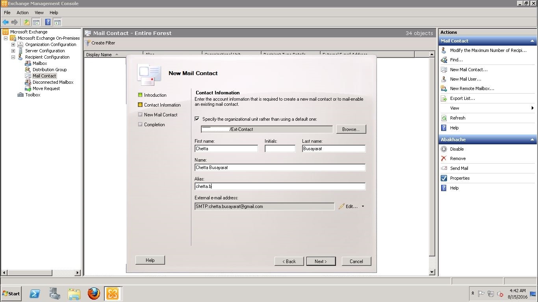This screenshot has width=538, height=302.
Task: Collapse the Mail Contact actions section
Action: (532, 41)
